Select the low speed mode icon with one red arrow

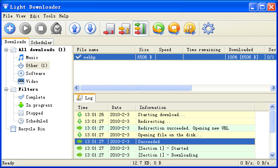click(109, 29)
